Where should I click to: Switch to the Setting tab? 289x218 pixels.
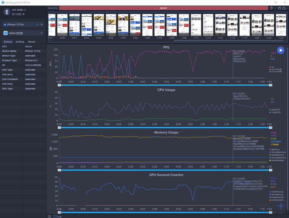20,42
